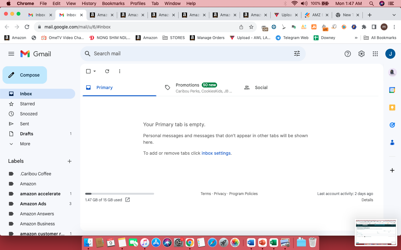Open Gmail Settings gear
Image resolution: width=401 pixels, height=250 pixels.
362,54
